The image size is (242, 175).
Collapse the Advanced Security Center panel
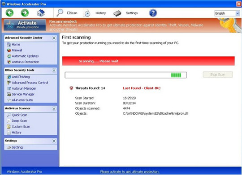[x=54, y=38]
